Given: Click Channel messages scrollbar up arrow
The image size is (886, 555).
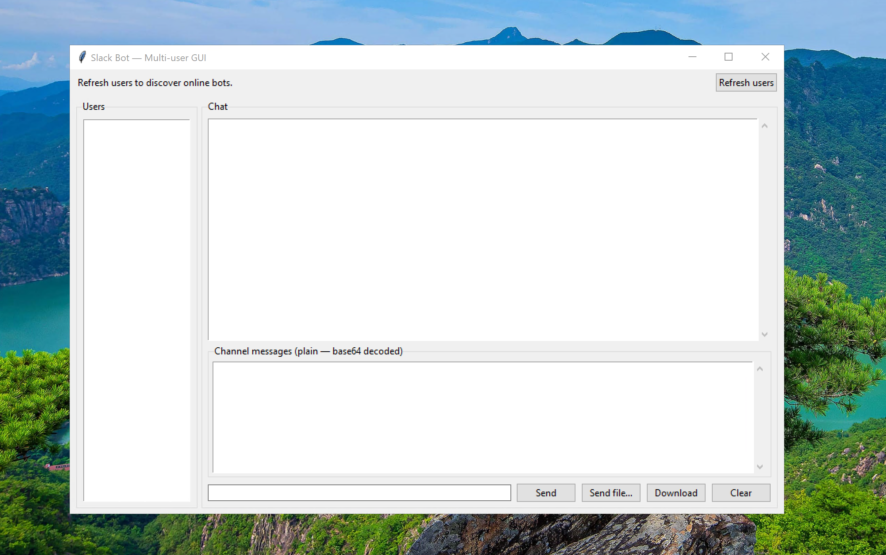Looking at the screenshot, I should 759,369.
